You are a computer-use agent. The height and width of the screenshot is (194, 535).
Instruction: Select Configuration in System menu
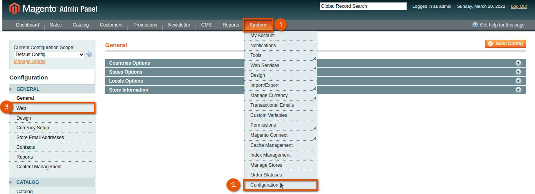[x=281, y=185]
